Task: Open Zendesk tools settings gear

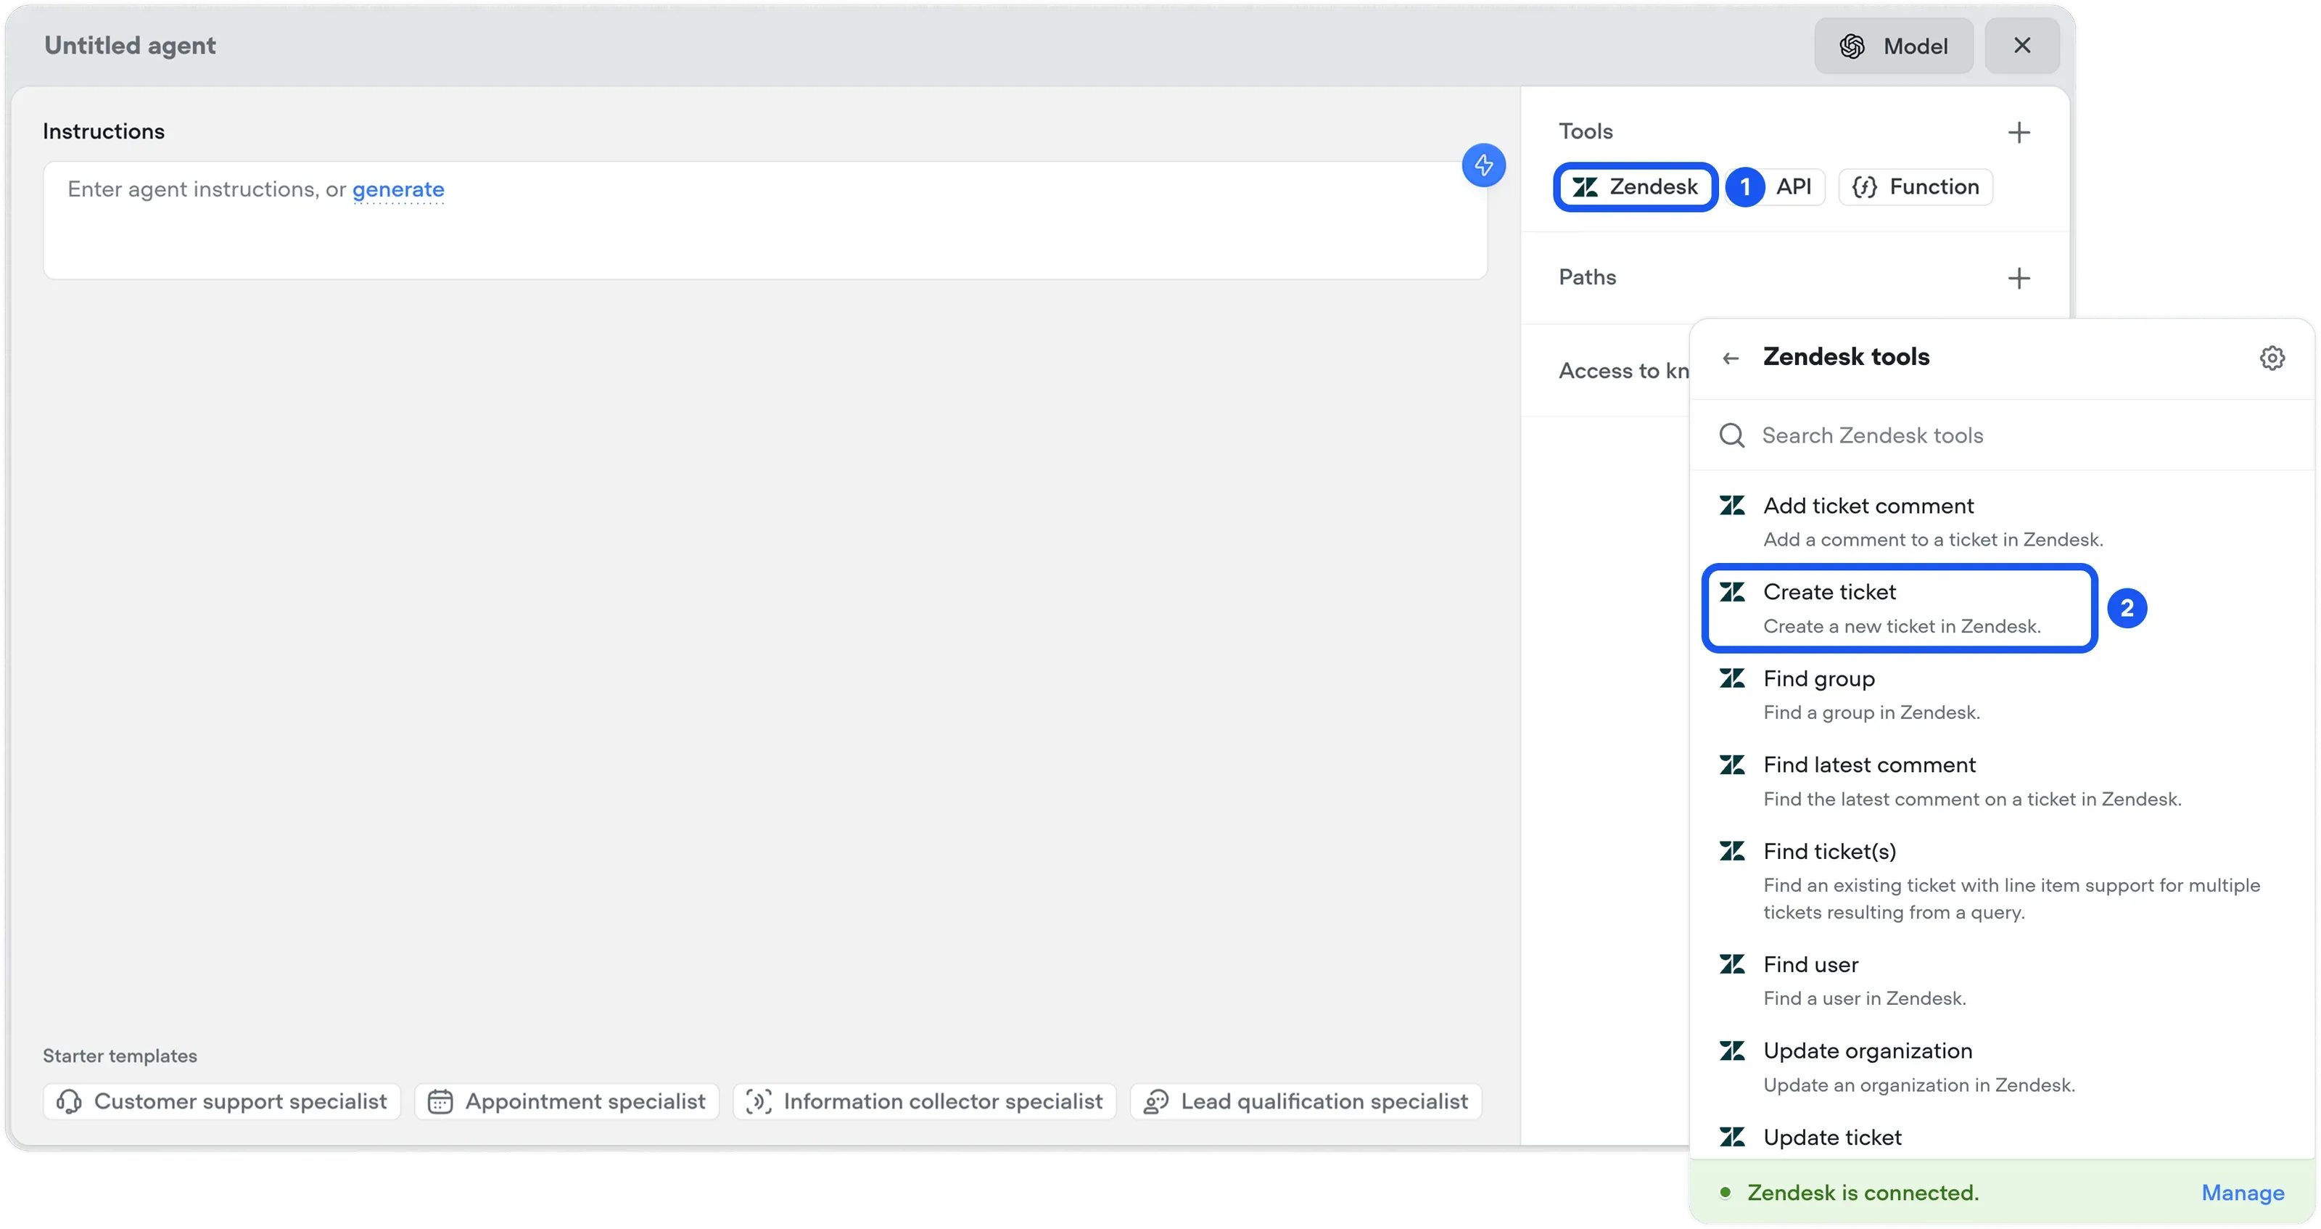Action: pos(2272,358)
